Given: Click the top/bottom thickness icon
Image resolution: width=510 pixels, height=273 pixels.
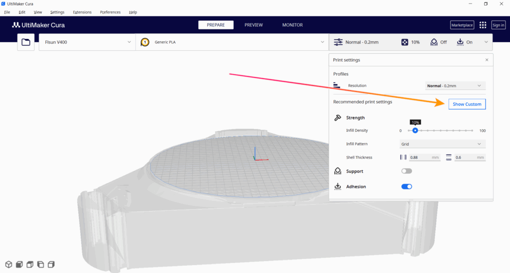Looking at the screenshot, I should point(449,157).
